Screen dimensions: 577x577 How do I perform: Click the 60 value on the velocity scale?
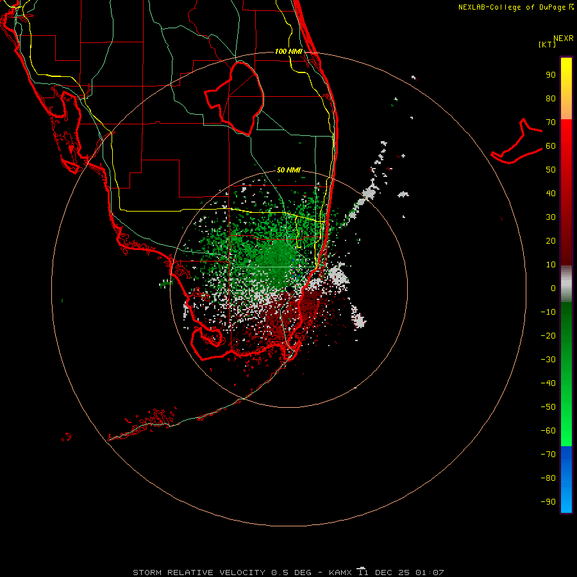click(x=551, y=146)
